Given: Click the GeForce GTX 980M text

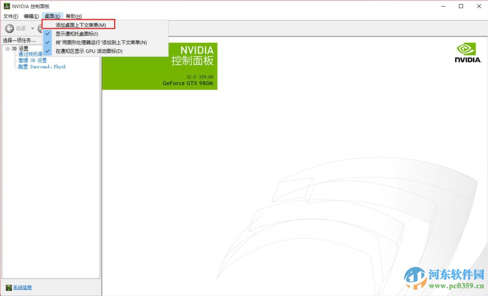Looking at the screenshot, I should pos(188,83).
